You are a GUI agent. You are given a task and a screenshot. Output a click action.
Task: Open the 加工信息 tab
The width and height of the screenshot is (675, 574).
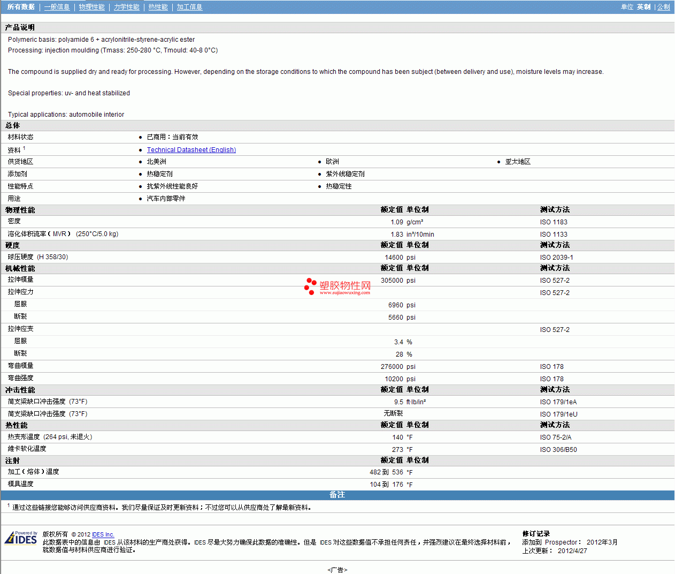(x=189, y=7)
